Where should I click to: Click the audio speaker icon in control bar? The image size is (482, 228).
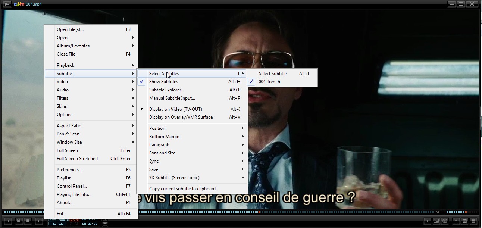[x=428, y=221]
